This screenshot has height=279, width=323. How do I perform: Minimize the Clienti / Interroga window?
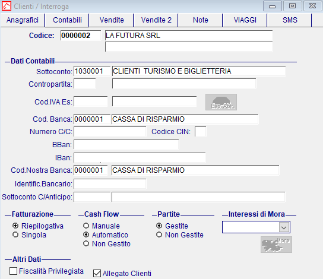[273, 6]
